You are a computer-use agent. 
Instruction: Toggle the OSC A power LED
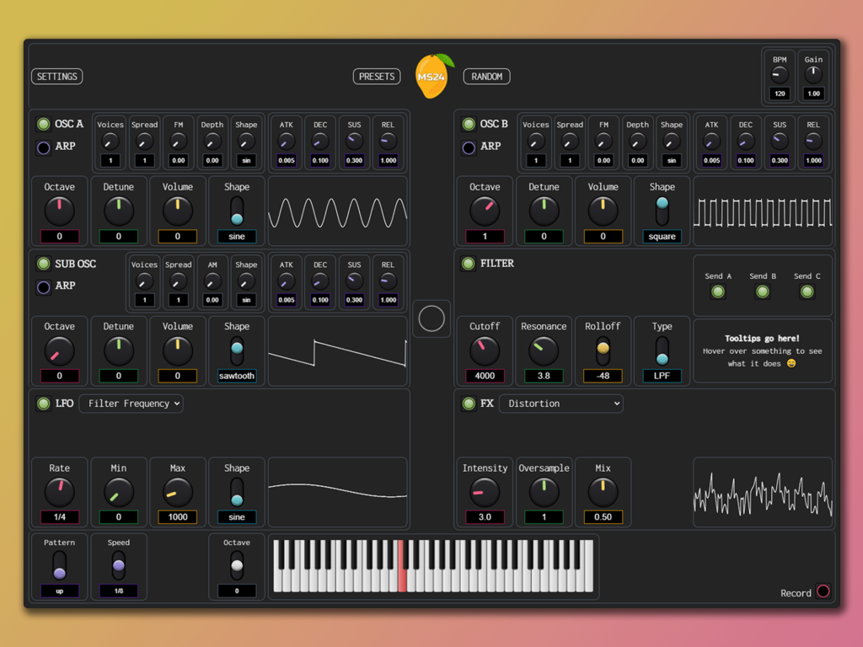click(43, 125)
